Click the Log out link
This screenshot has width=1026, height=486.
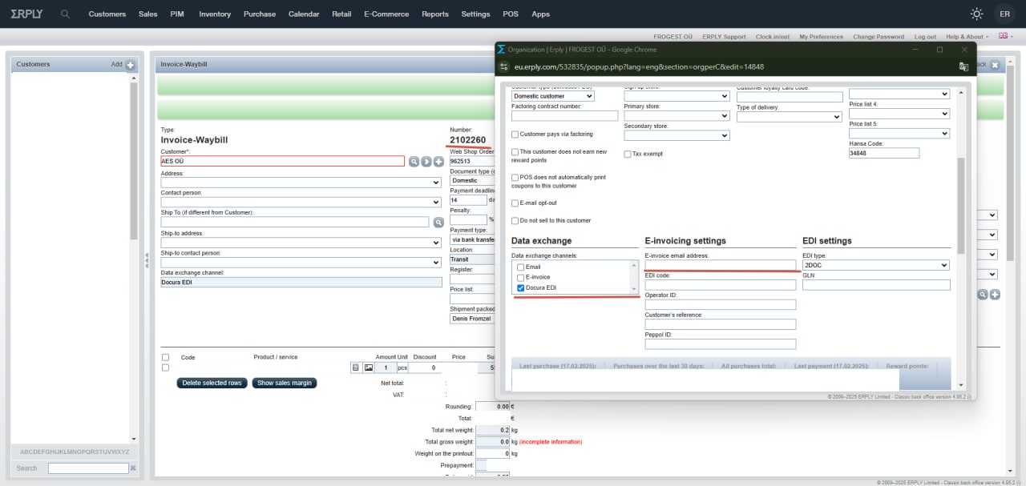(925, 37)
